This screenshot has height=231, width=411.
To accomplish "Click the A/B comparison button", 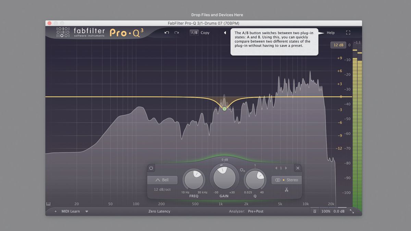I will 194,33.
